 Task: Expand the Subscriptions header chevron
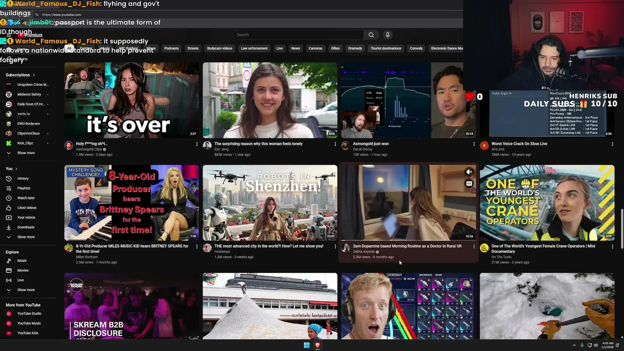[x=34, y=75]
